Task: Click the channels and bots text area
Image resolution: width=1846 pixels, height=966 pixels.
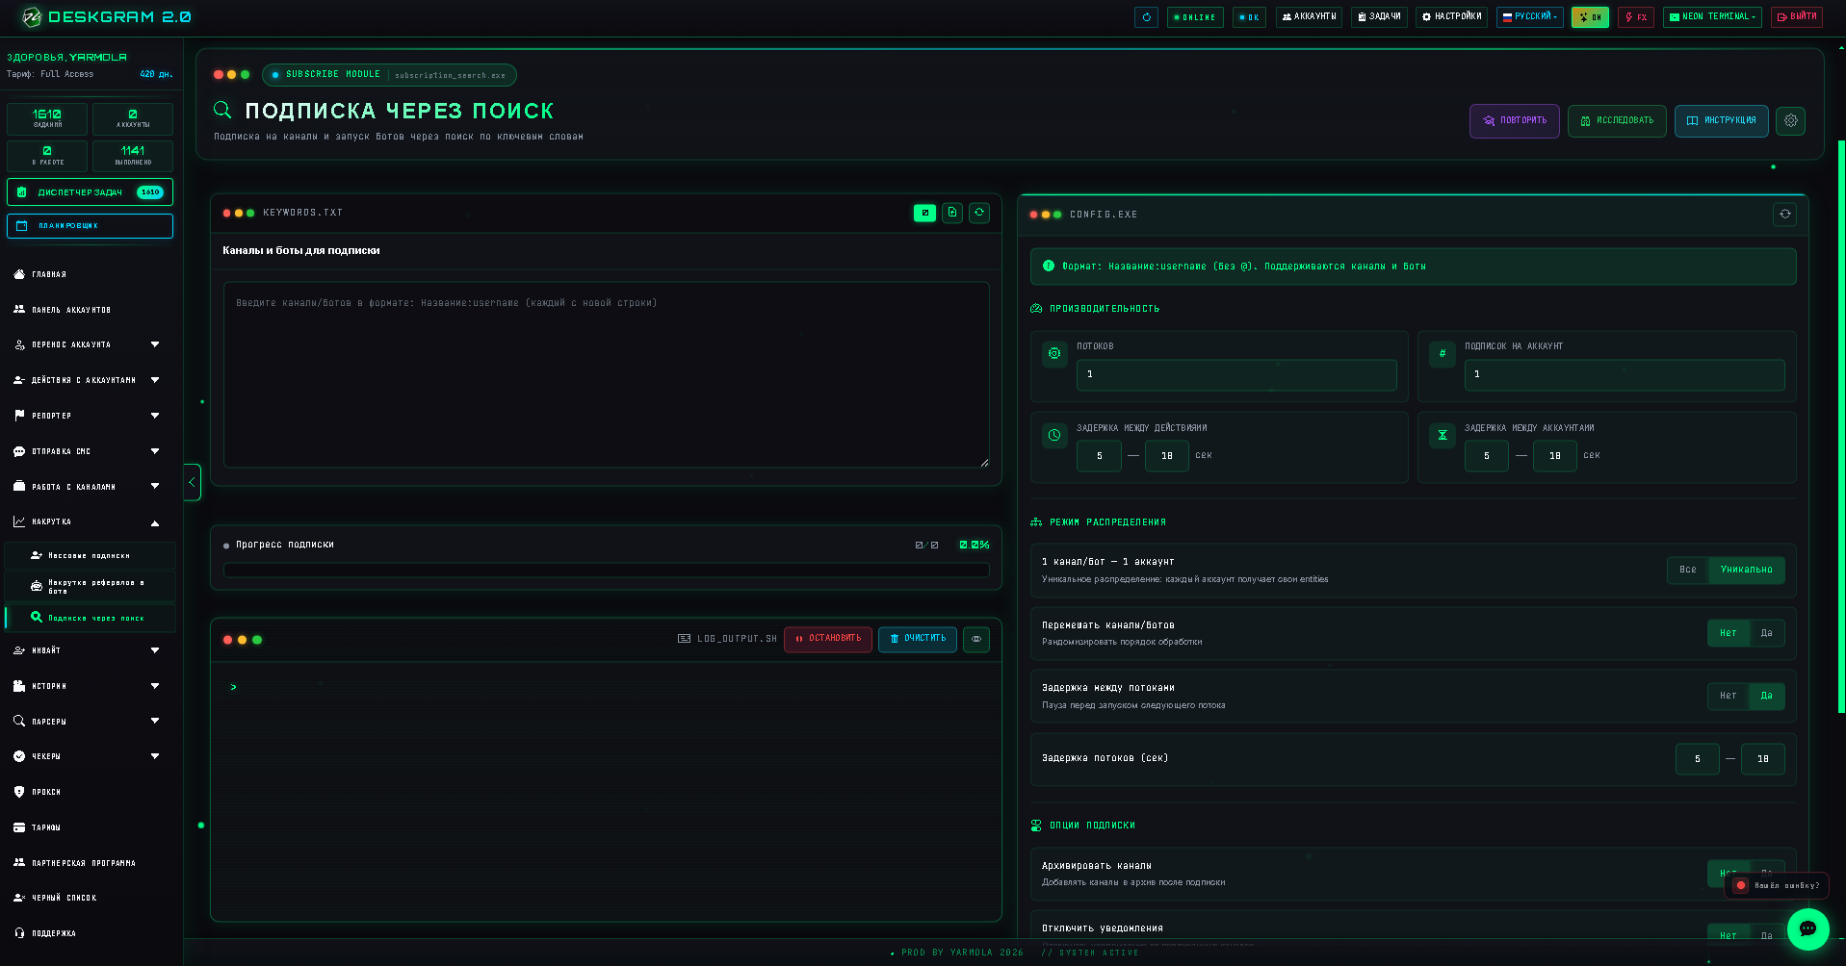Action: tap(606, 374)
